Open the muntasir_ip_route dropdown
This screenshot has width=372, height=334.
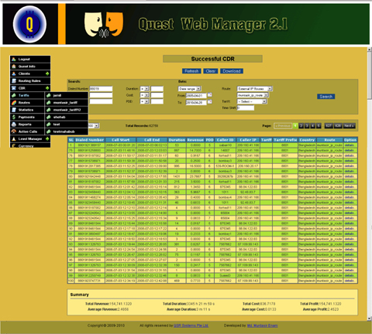click(253, 95)
